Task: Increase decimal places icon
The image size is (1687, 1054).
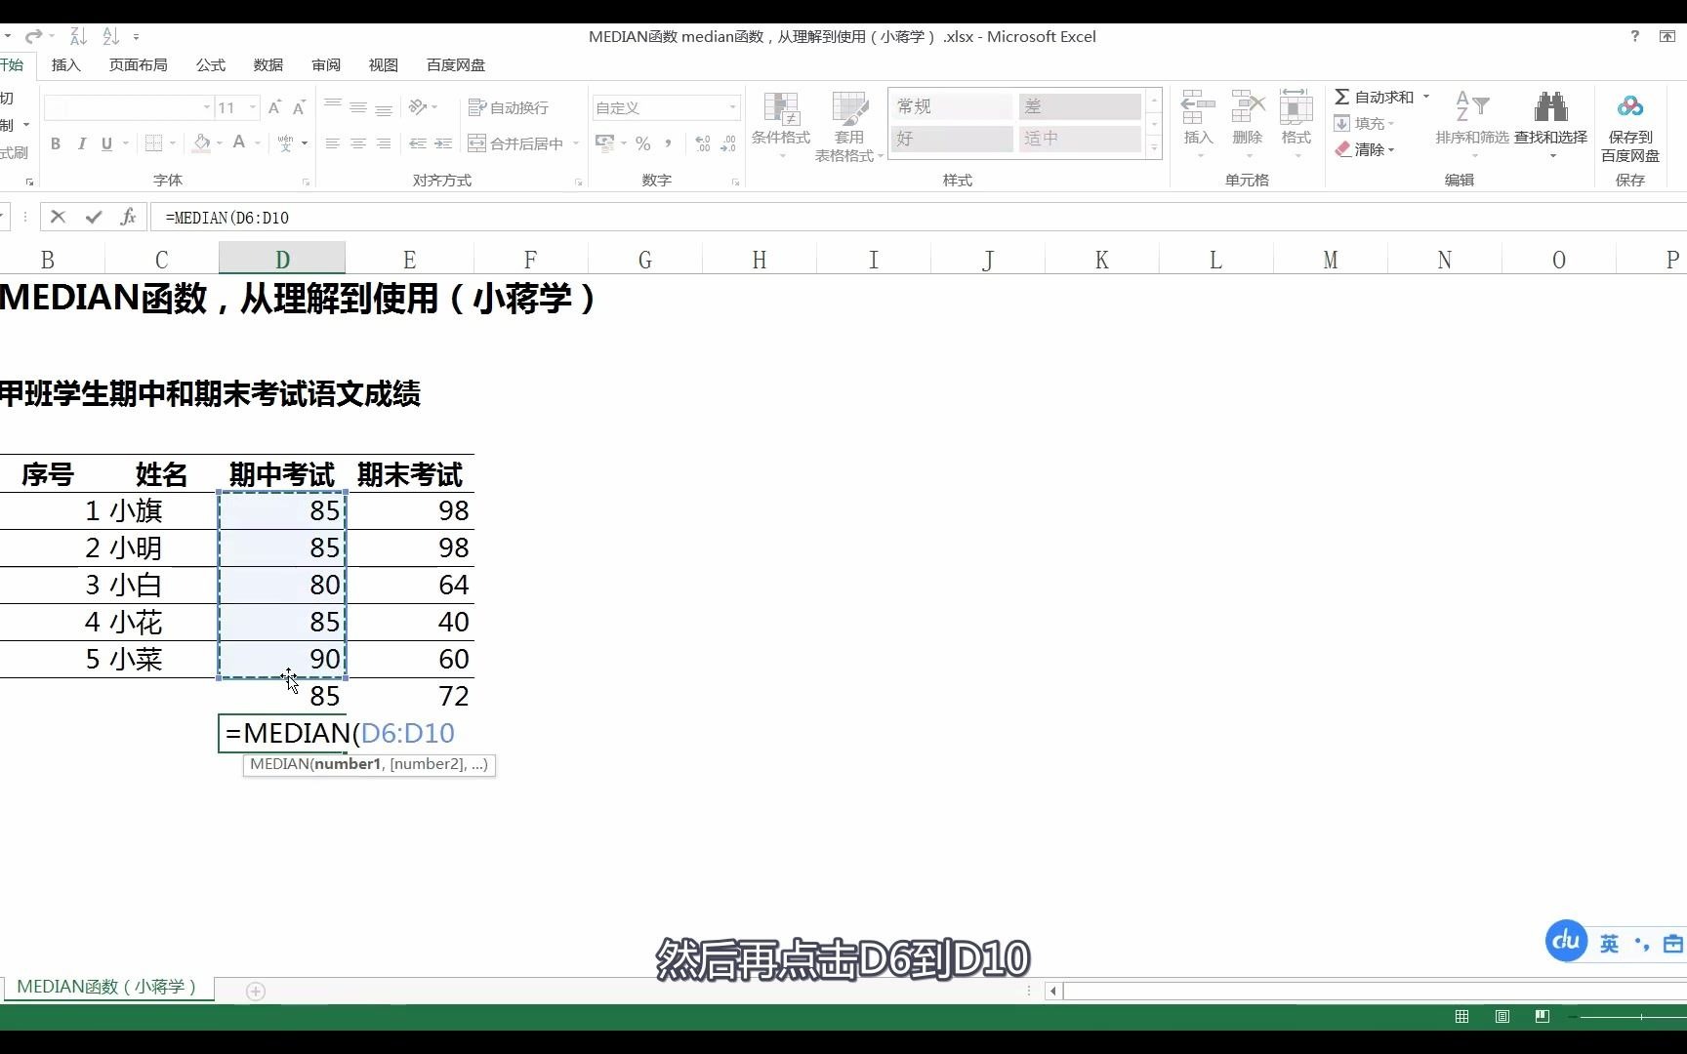Action: click(703, 143)
